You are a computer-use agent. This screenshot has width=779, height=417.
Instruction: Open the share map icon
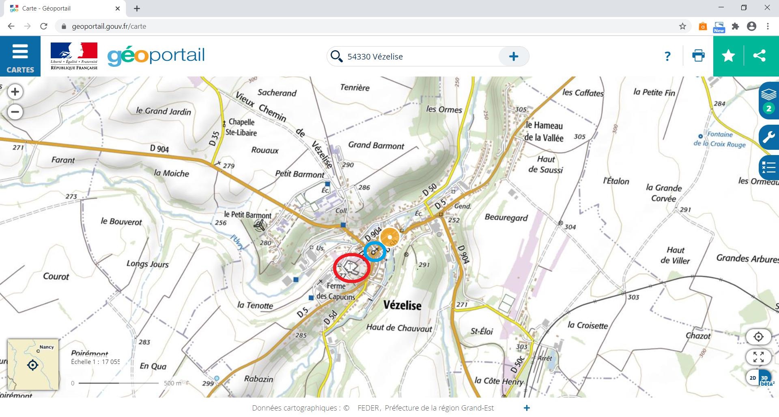click(759, 55)
